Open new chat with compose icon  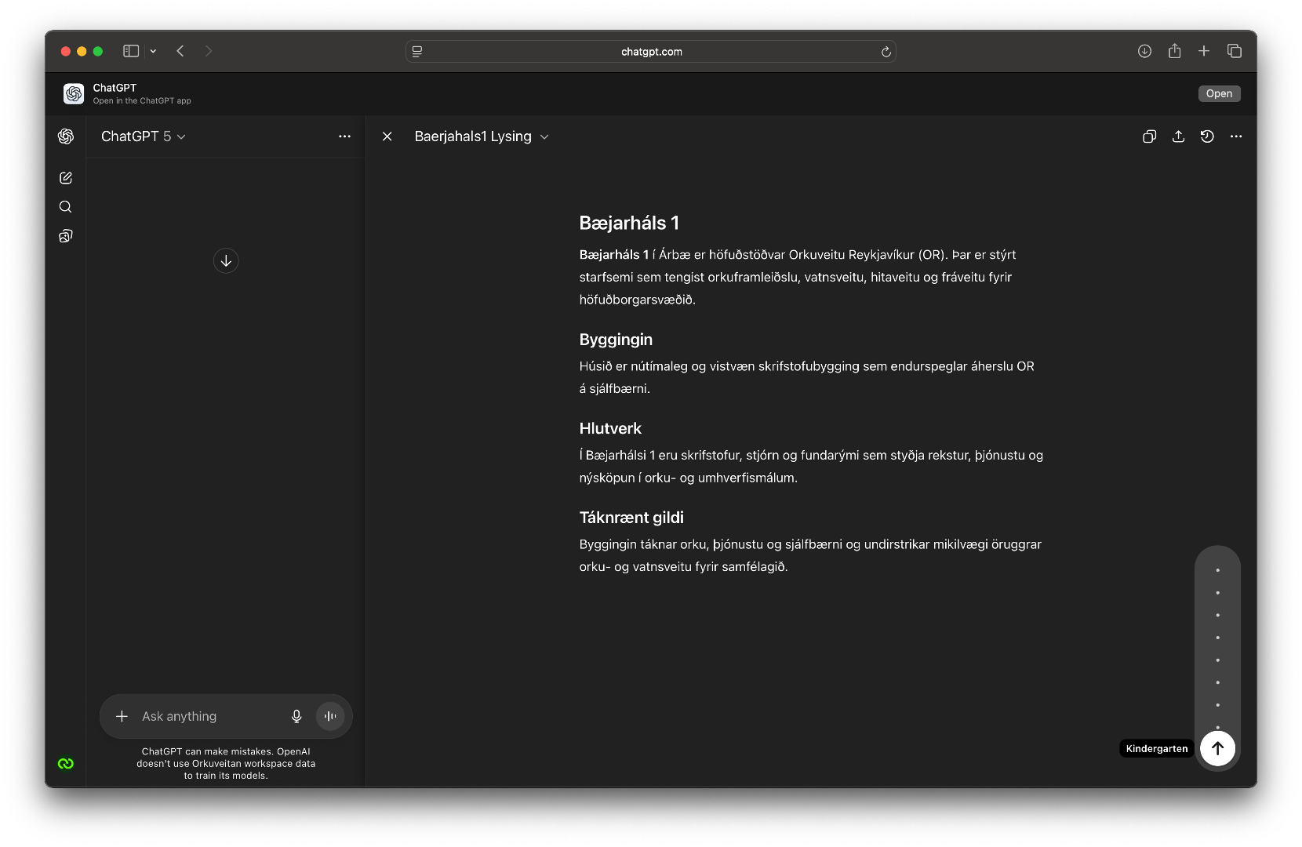(66, 178)
